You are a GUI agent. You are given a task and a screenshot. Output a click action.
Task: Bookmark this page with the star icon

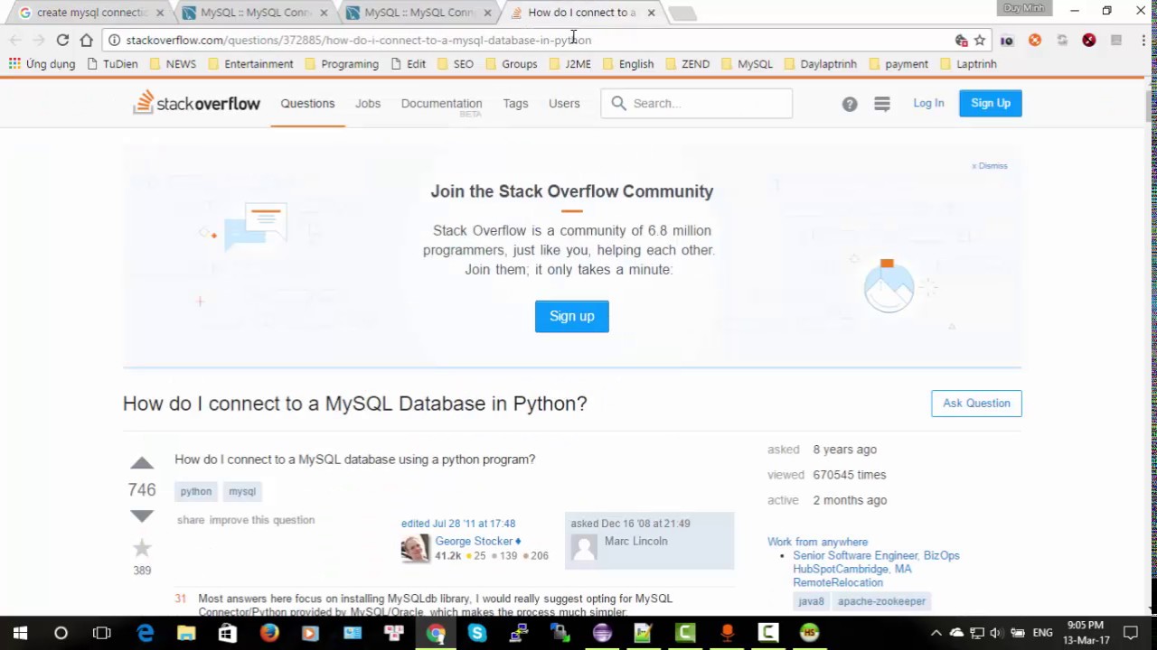coord(980,40)
